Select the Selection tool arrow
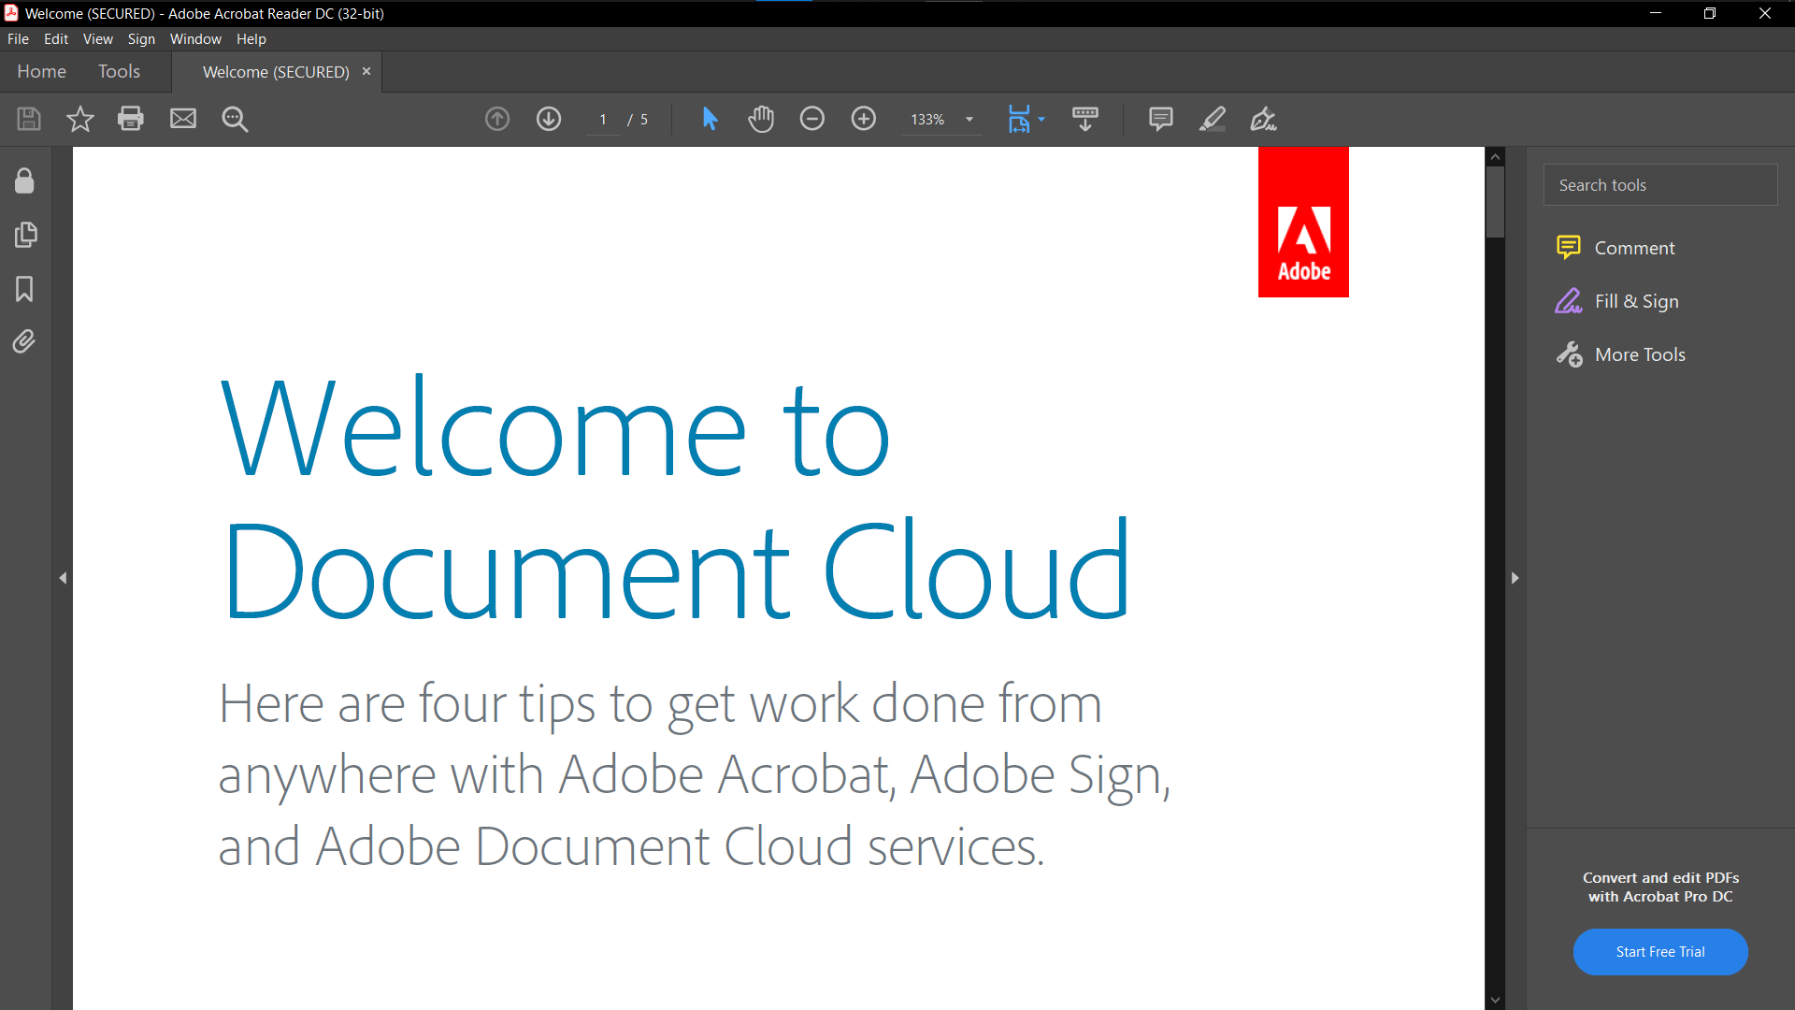 coord(711,119)
